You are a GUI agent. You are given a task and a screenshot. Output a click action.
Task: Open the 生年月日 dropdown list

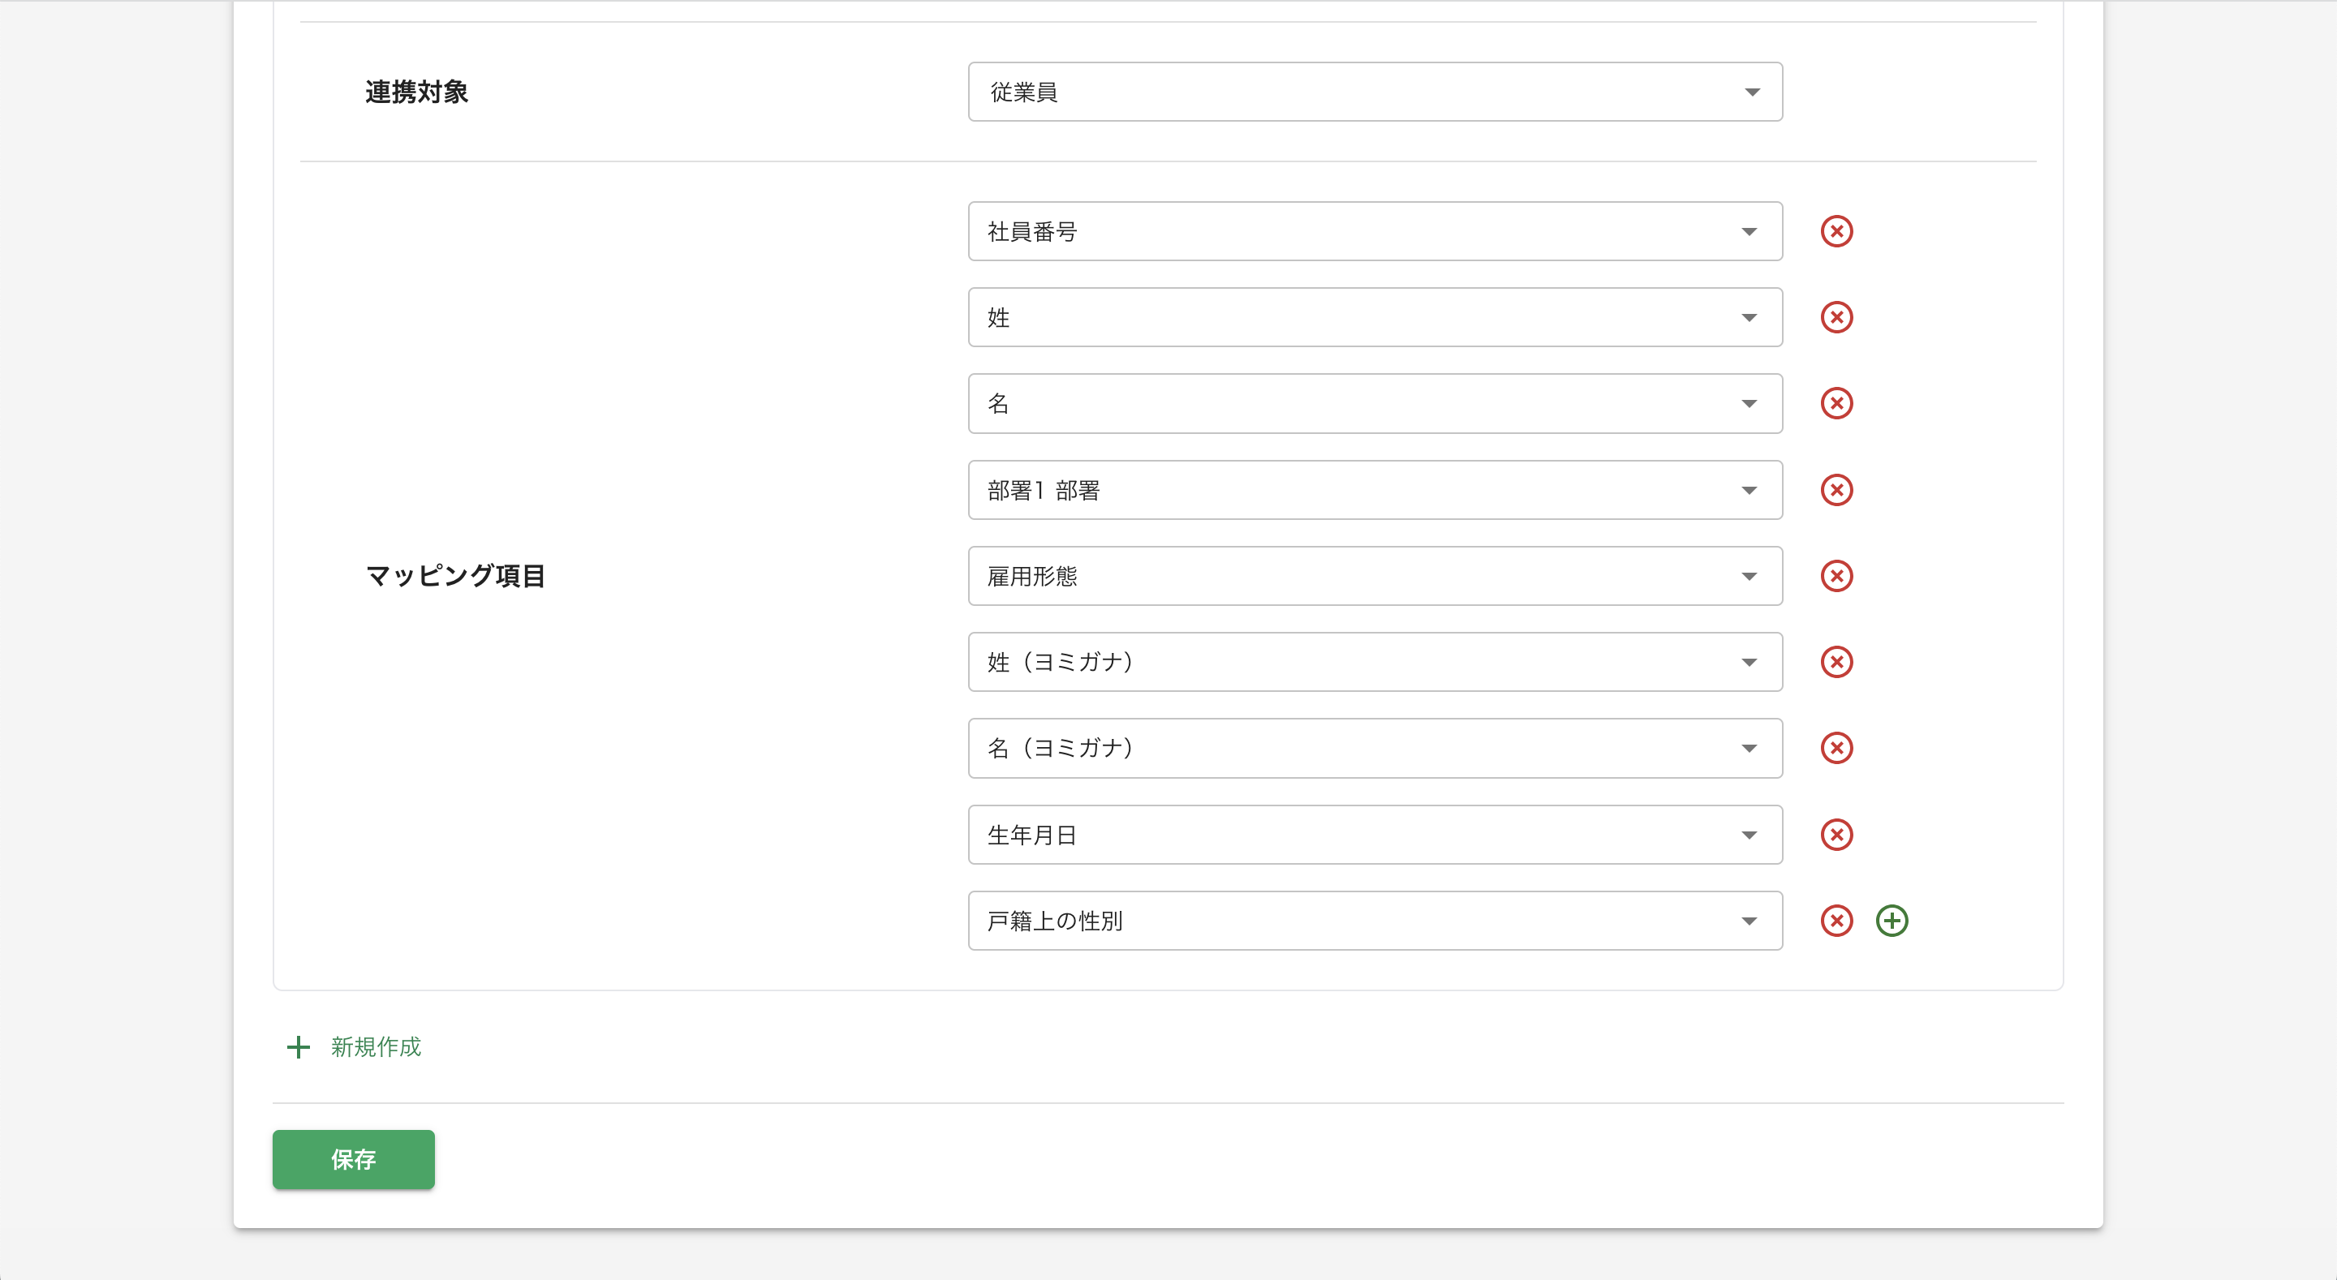(1374, 835)
